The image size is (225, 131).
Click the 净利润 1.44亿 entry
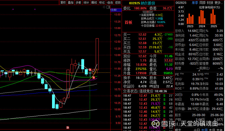point(187,36)
